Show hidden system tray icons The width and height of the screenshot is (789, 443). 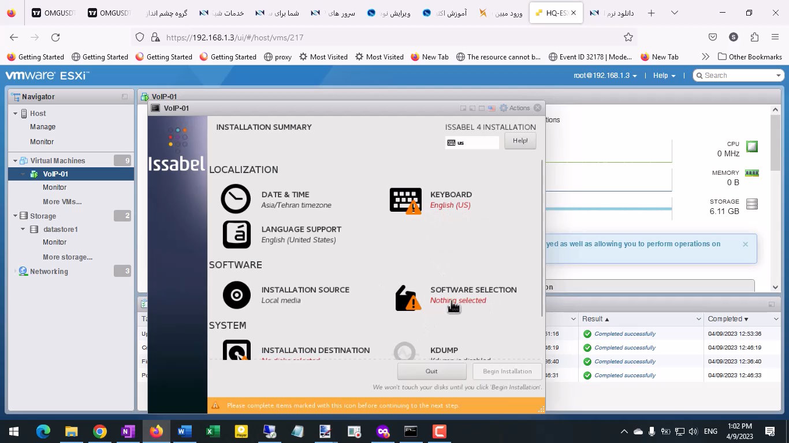624,431
